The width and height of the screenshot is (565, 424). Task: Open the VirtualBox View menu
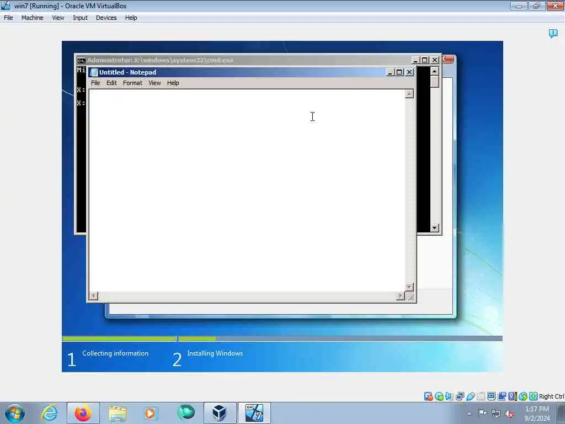tap(57, 18)
